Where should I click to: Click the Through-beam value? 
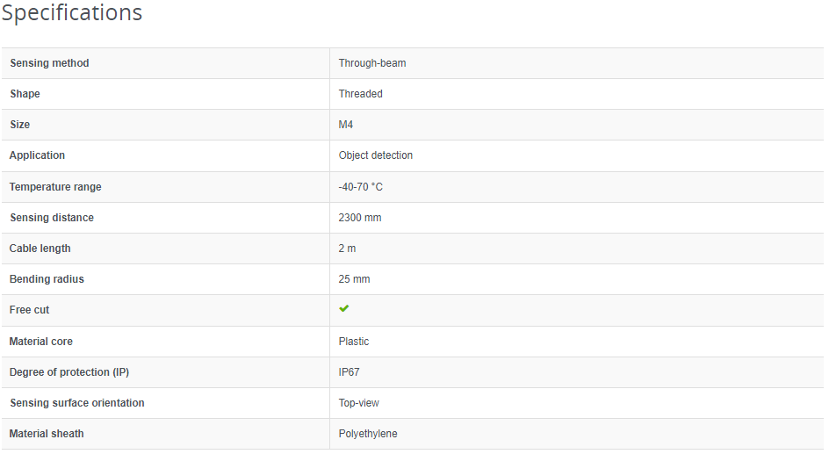(372, 63)
